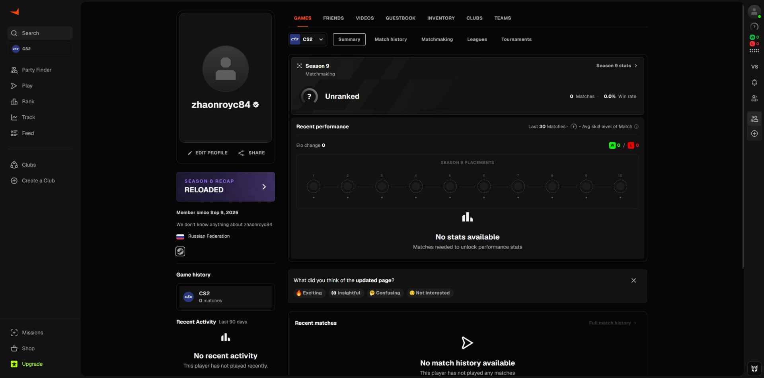The height and width of the screenshot is (378, 764).
Task: Open the Party Finder page
Action: (x=37, y=70)
